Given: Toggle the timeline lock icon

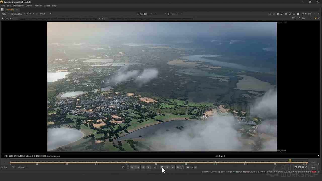Looking at the screenshot, I should tap(303, 167).
